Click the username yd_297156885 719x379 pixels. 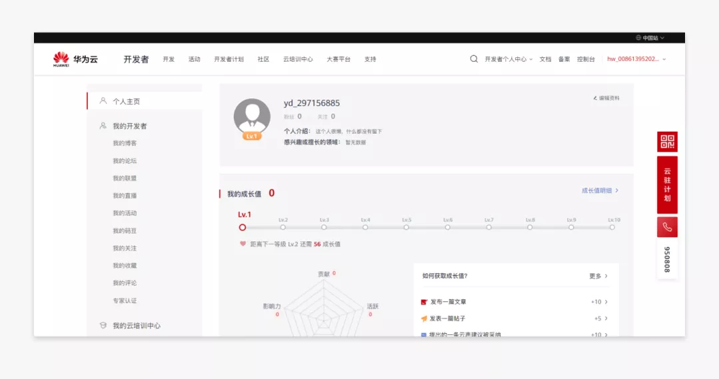[312, 103]
